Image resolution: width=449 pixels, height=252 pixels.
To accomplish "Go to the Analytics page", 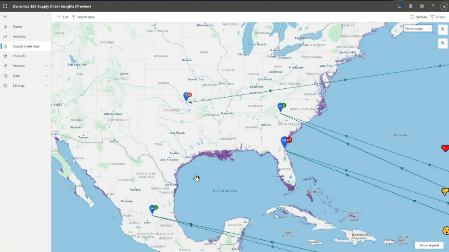I will tap(19, 37).
